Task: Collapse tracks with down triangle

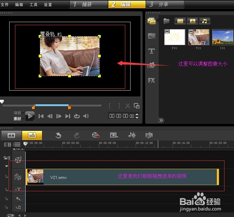Action: click(x=6, y=166)
